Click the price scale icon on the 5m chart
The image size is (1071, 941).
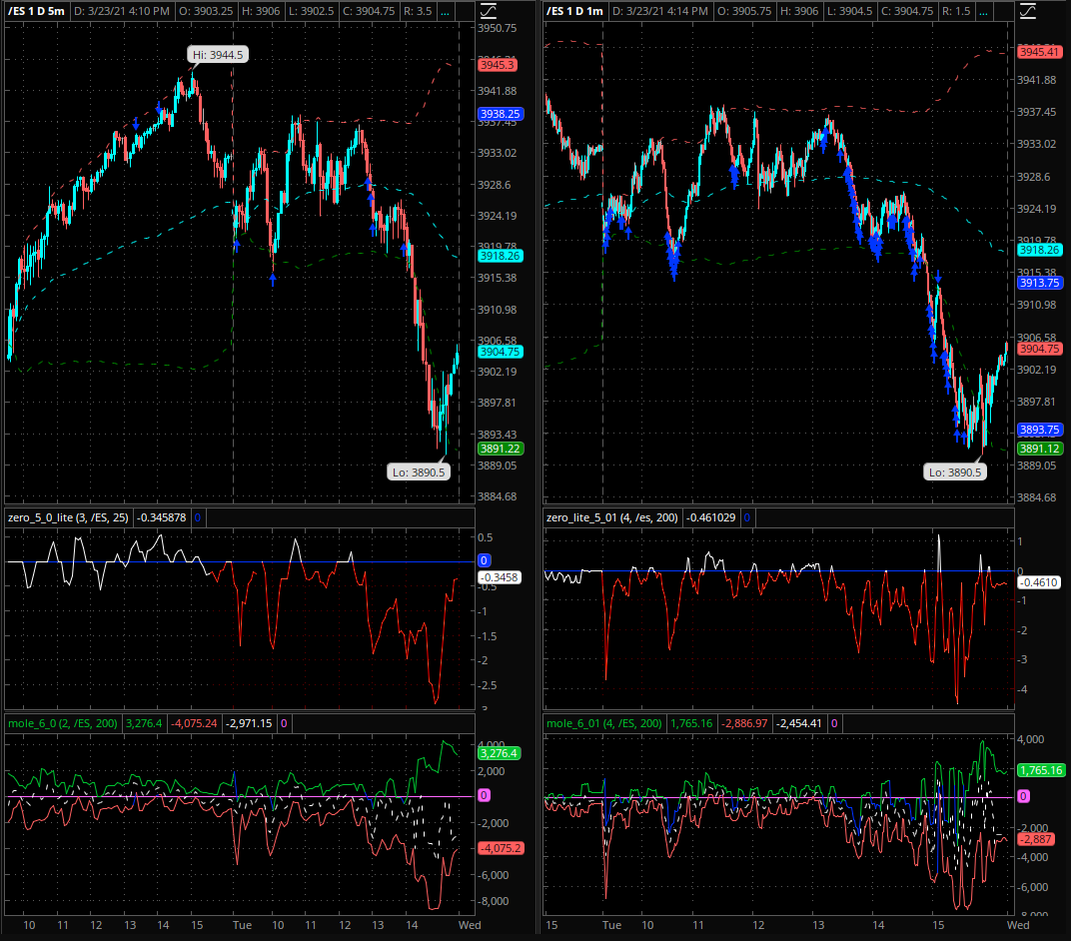pyautogui.click(x=489, y=11)
